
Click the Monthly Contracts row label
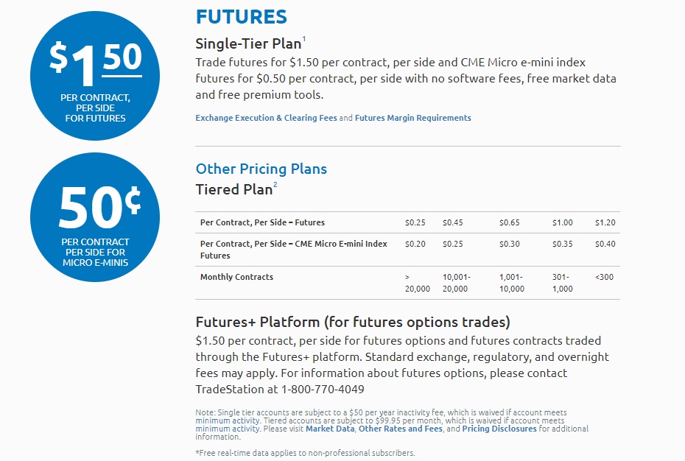coord(236,277)
